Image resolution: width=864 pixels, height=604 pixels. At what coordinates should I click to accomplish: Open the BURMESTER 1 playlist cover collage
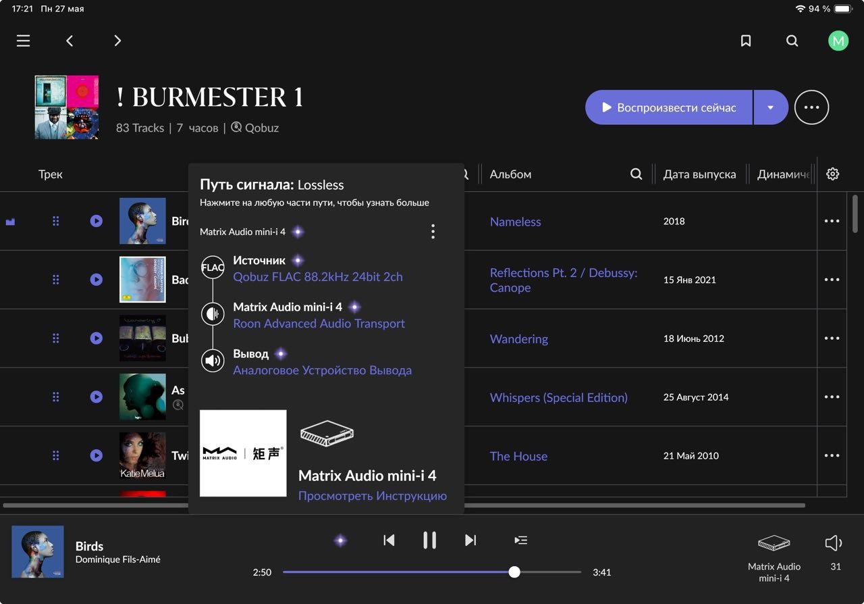pyautogui.click(x=67, y=107)
